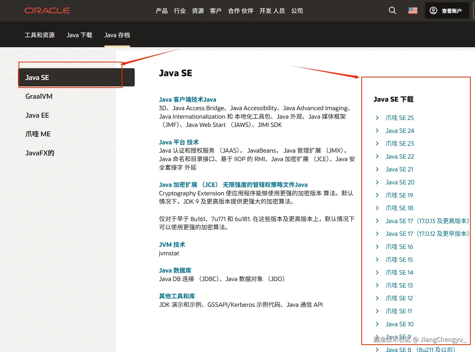Click the chevron beside 爪哇 SE 15

pos(377,260)
